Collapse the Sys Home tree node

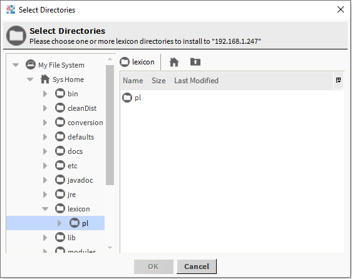tap(30, 79)
